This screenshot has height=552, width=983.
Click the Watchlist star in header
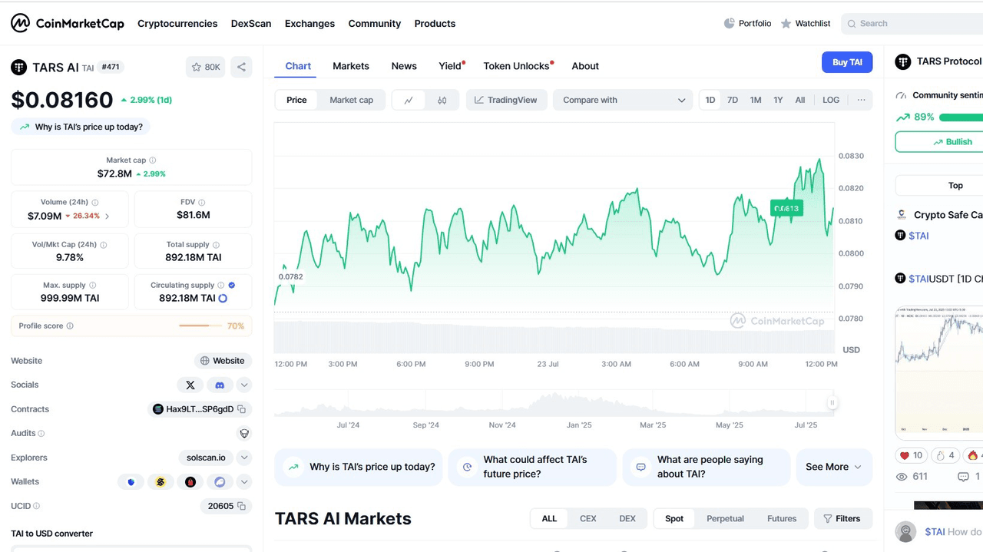(x=786, y=24)
